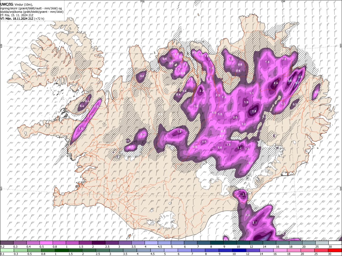Click the 20W longitude label

(142, 1)
